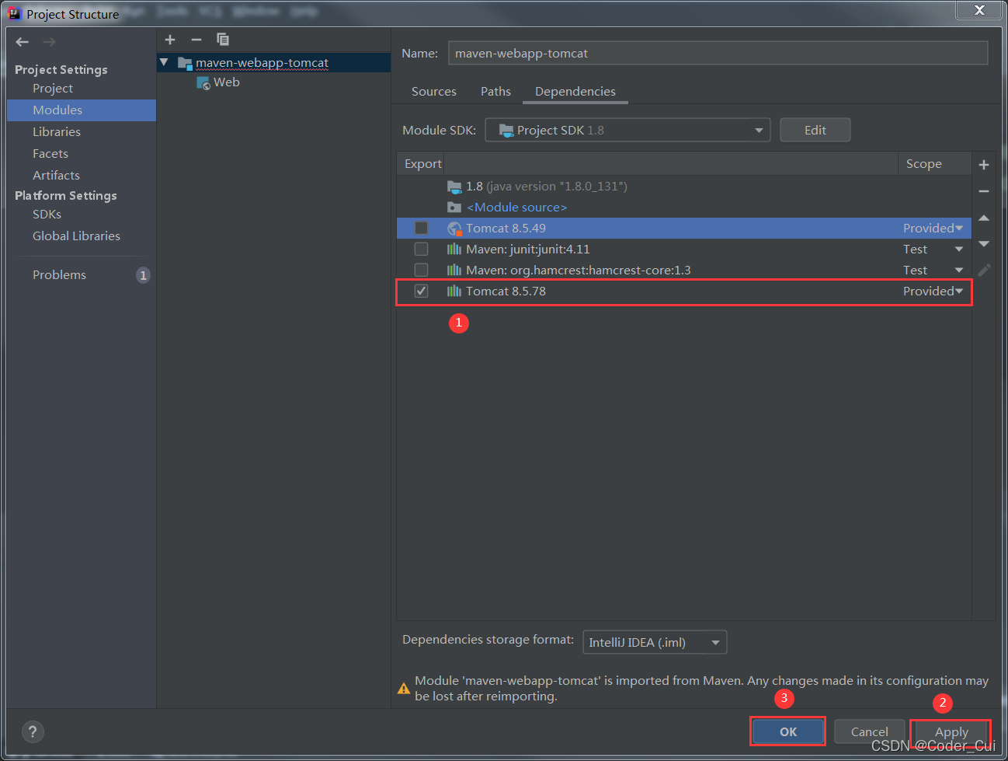Click the Edit SDK button

coord(815,130)
